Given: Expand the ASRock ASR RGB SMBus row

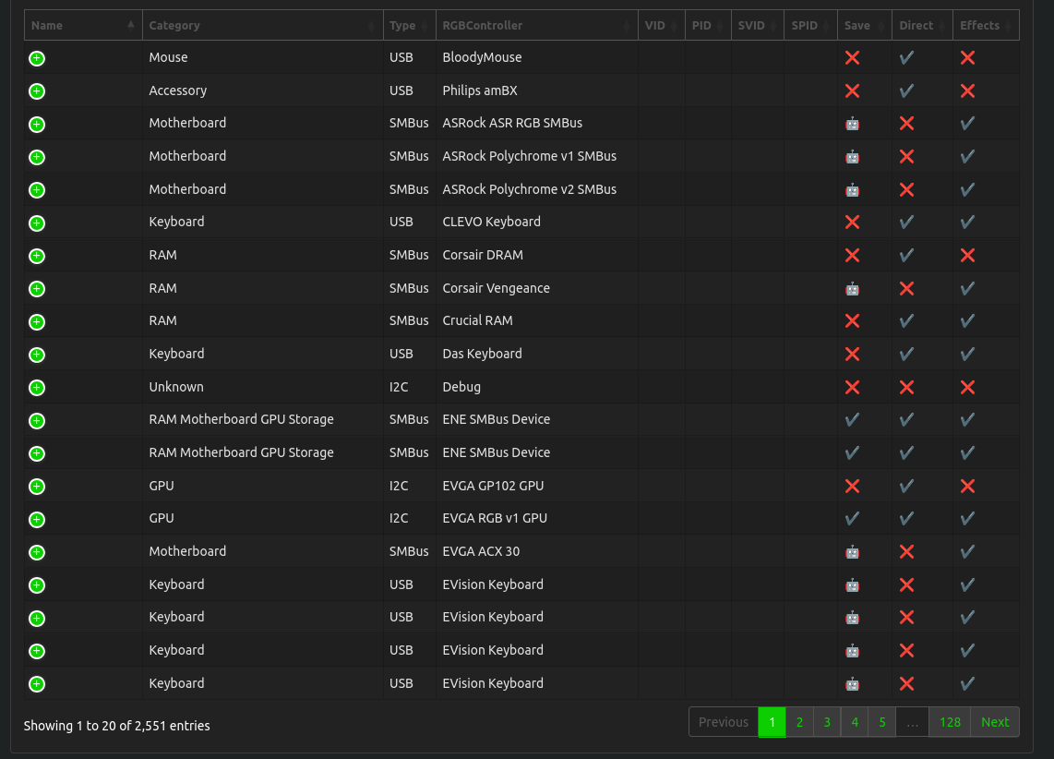Looking at the screenshot, I should pyautogui.click(x=37, y=125).
